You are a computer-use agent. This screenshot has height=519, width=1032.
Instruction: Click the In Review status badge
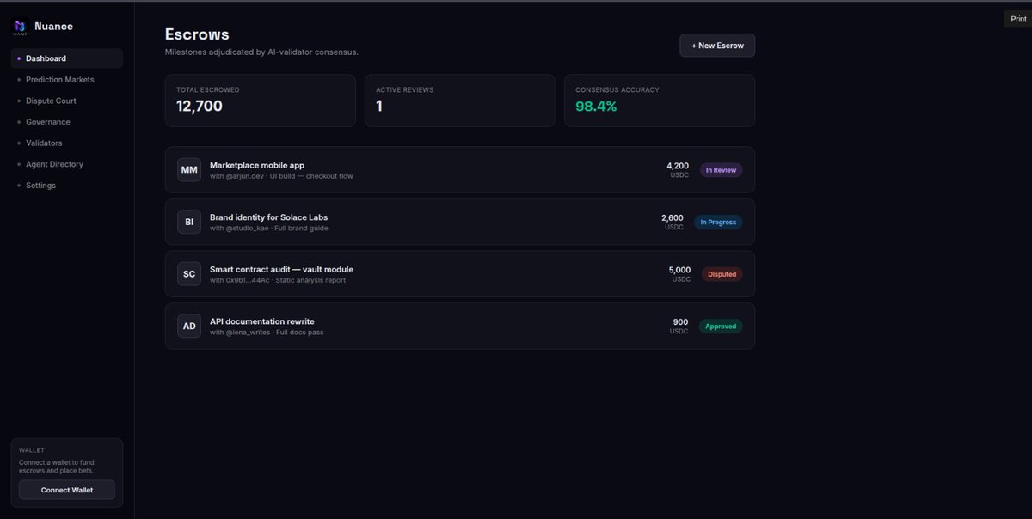point(721,170)
